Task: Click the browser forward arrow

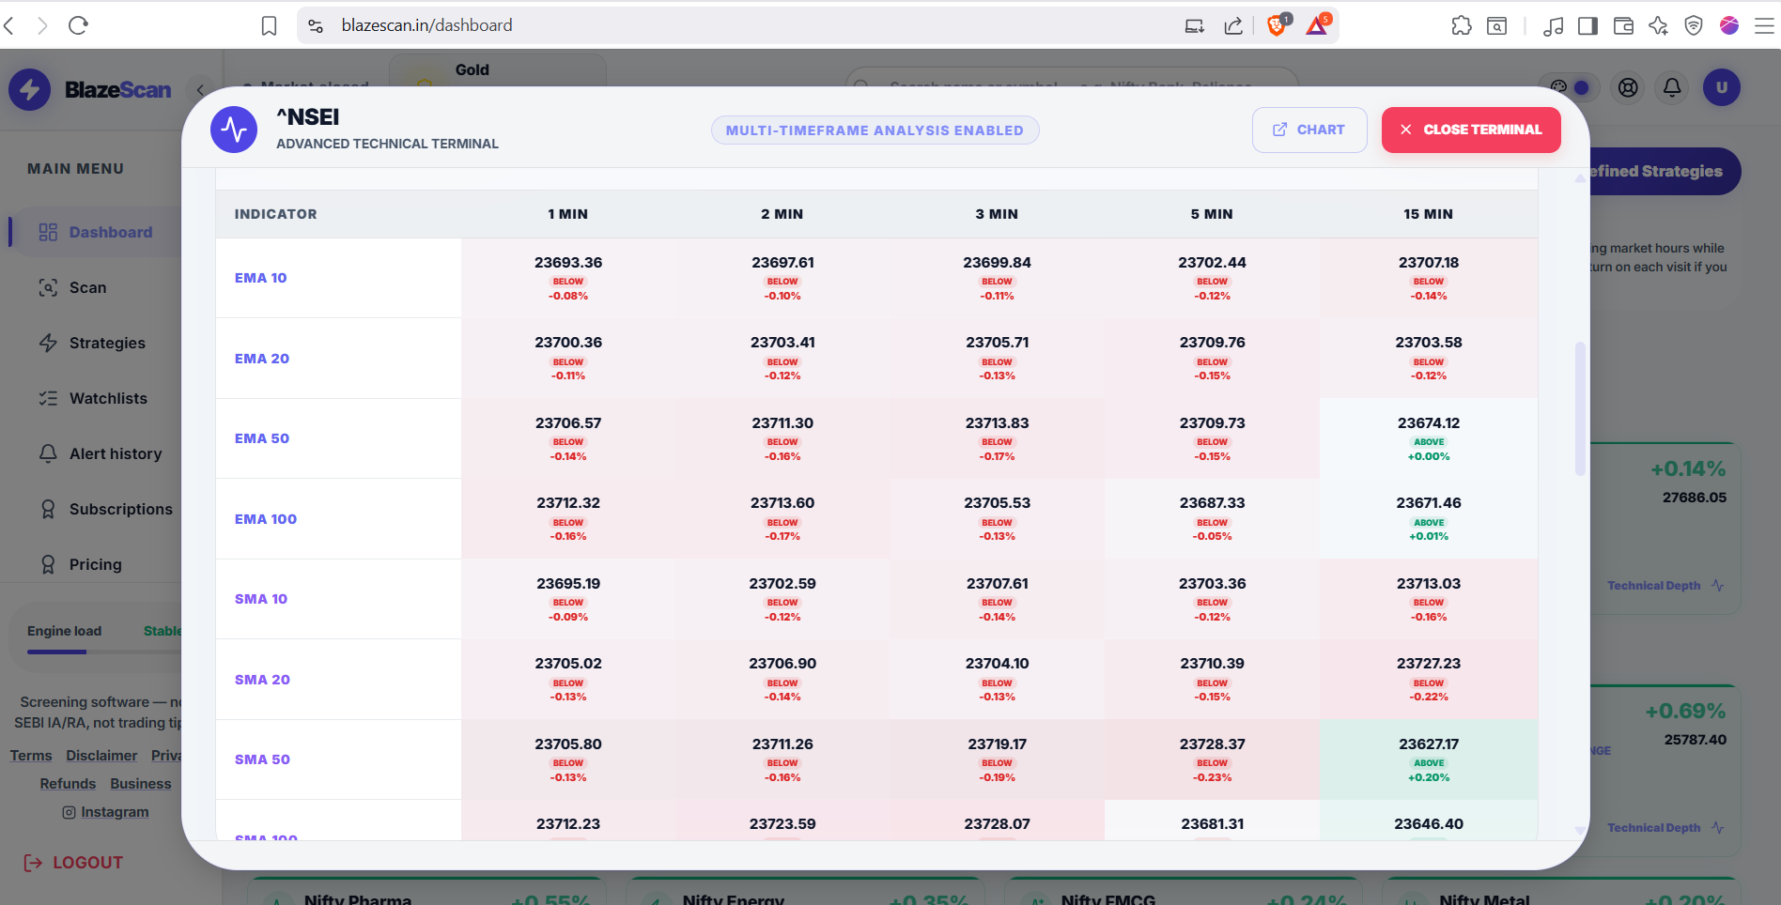Action: click(42, 25)
